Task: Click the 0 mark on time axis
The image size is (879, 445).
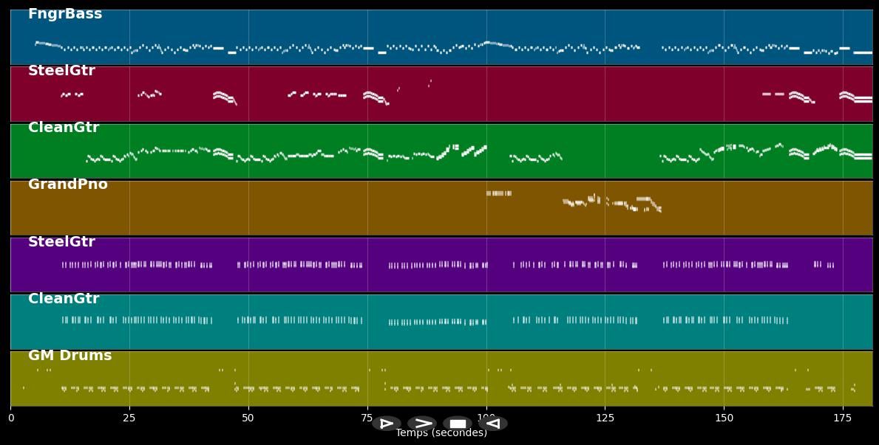Action: pyautogui.click(x=10, y=418)
